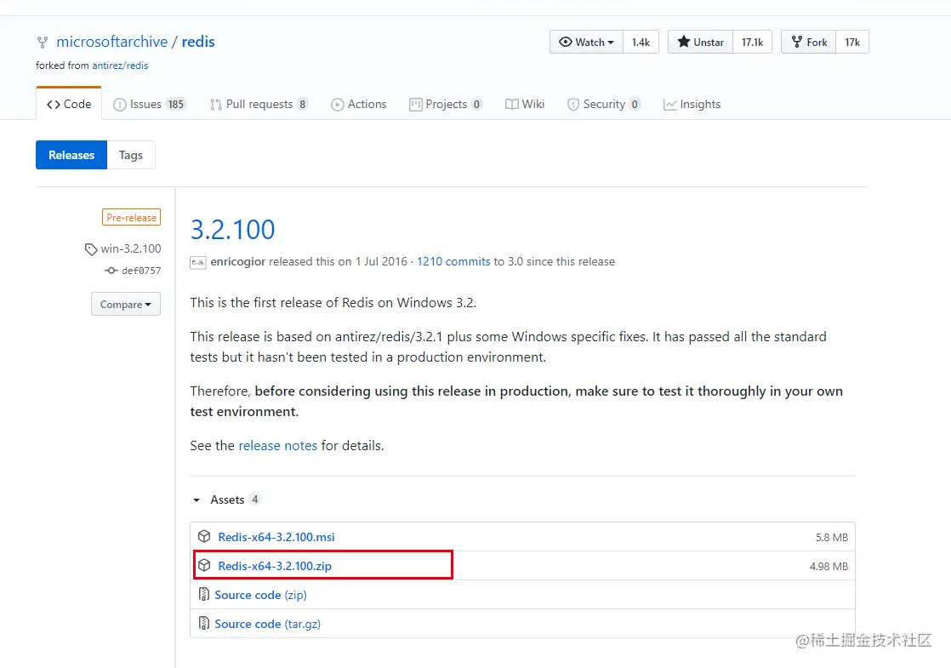This screenshot has height=668, width=951.
Task: Switch to the Actions tab
Action: tap(358, 105)
